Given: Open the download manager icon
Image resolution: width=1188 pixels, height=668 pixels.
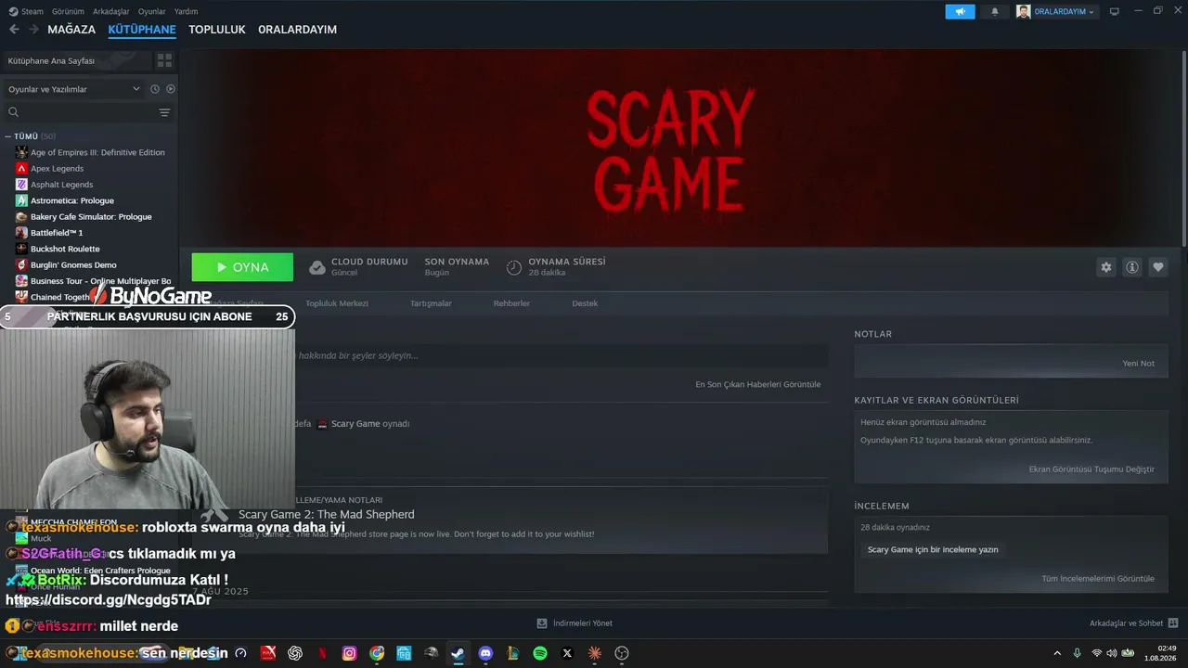Looking at the screenshot, I should 542,623.
